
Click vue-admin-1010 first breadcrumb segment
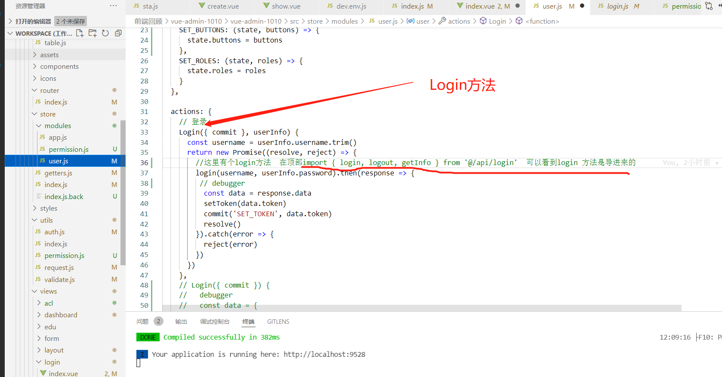196,21
